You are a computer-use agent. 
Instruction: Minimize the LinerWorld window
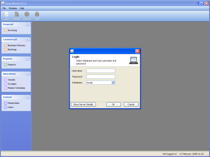coord(197,3)
